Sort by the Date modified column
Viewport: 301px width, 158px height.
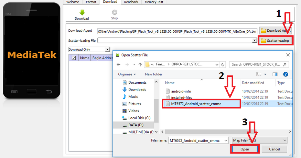[x=253, y=83]
